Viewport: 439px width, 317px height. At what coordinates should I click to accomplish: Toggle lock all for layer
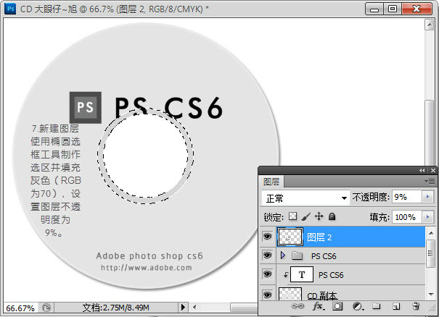coord(332,216)
